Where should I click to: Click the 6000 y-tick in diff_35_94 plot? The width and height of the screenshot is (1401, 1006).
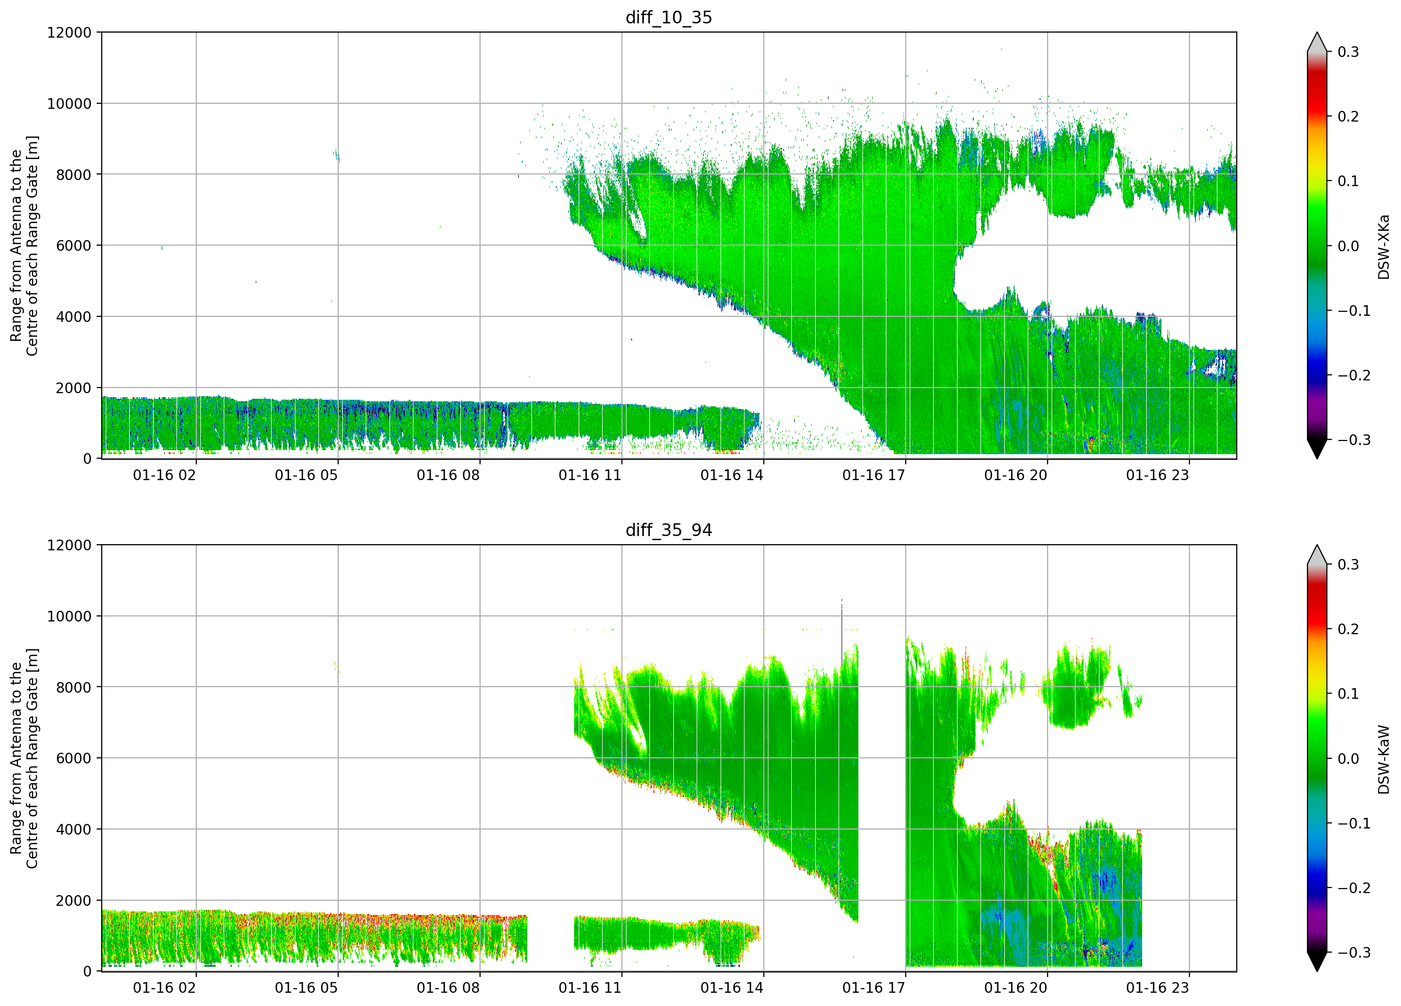pos(74,759)
